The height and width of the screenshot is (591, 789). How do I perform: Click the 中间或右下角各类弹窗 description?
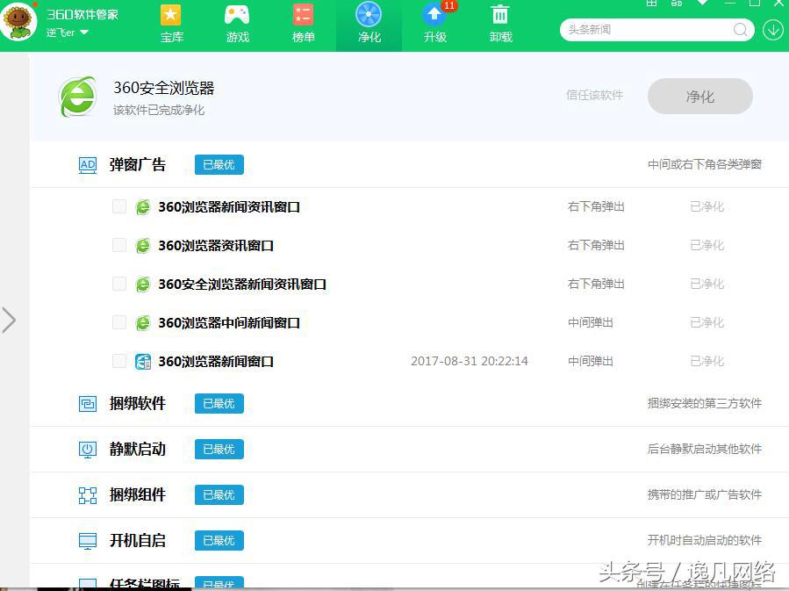click(705, 164)
